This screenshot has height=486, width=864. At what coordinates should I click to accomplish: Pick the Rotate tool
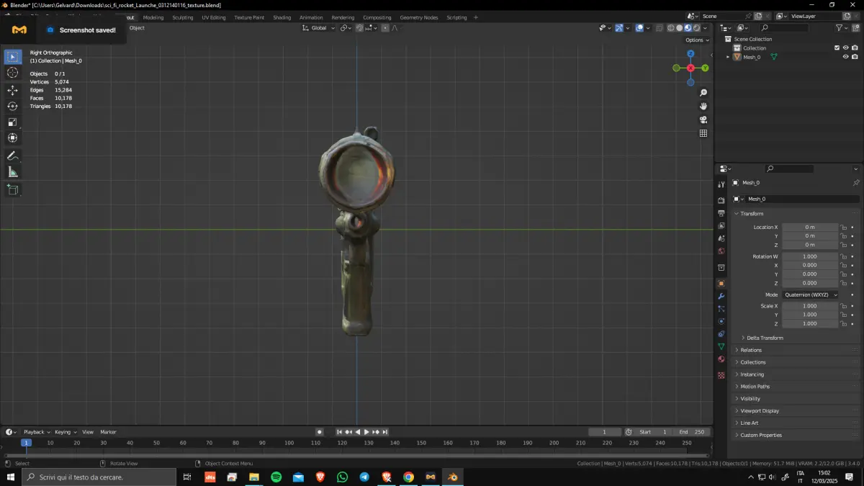12,106
